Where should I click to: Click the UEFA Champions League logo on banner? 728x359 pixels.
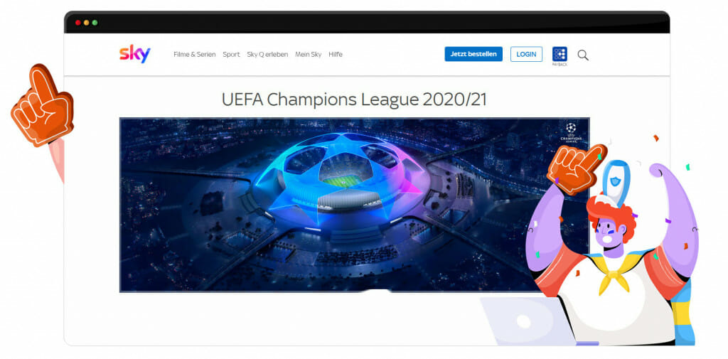[x=571, y=133]
